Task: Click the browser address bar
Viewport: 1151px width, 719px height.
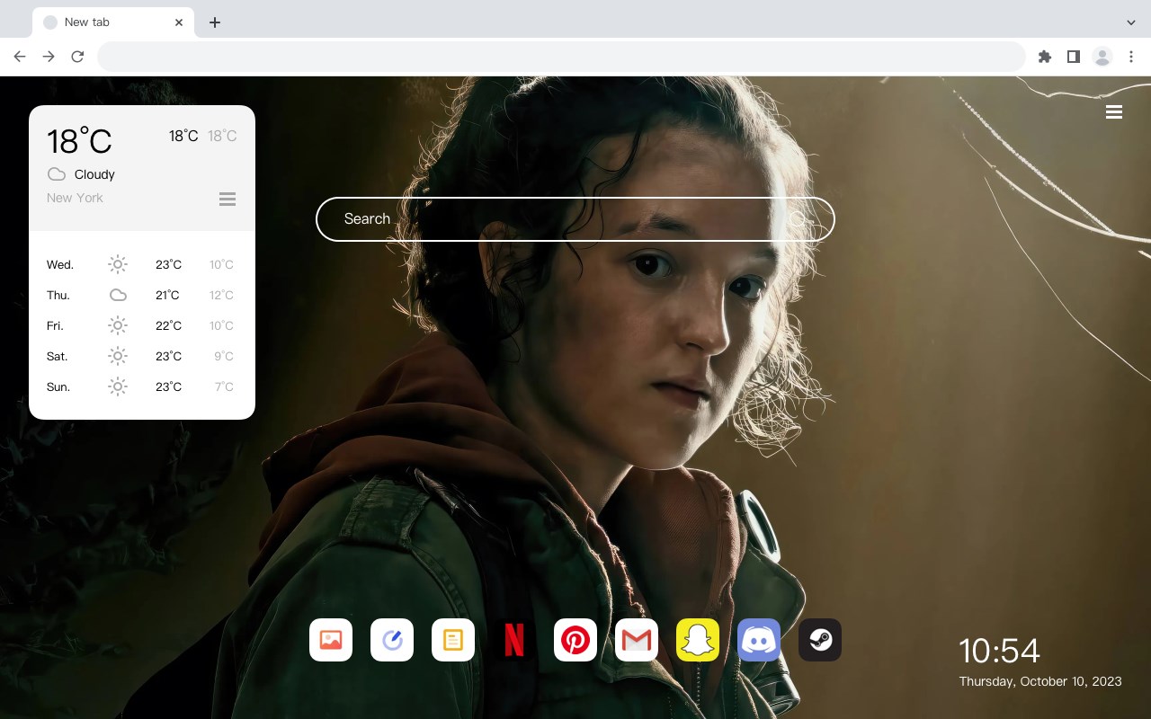Action: pos(561,57)
